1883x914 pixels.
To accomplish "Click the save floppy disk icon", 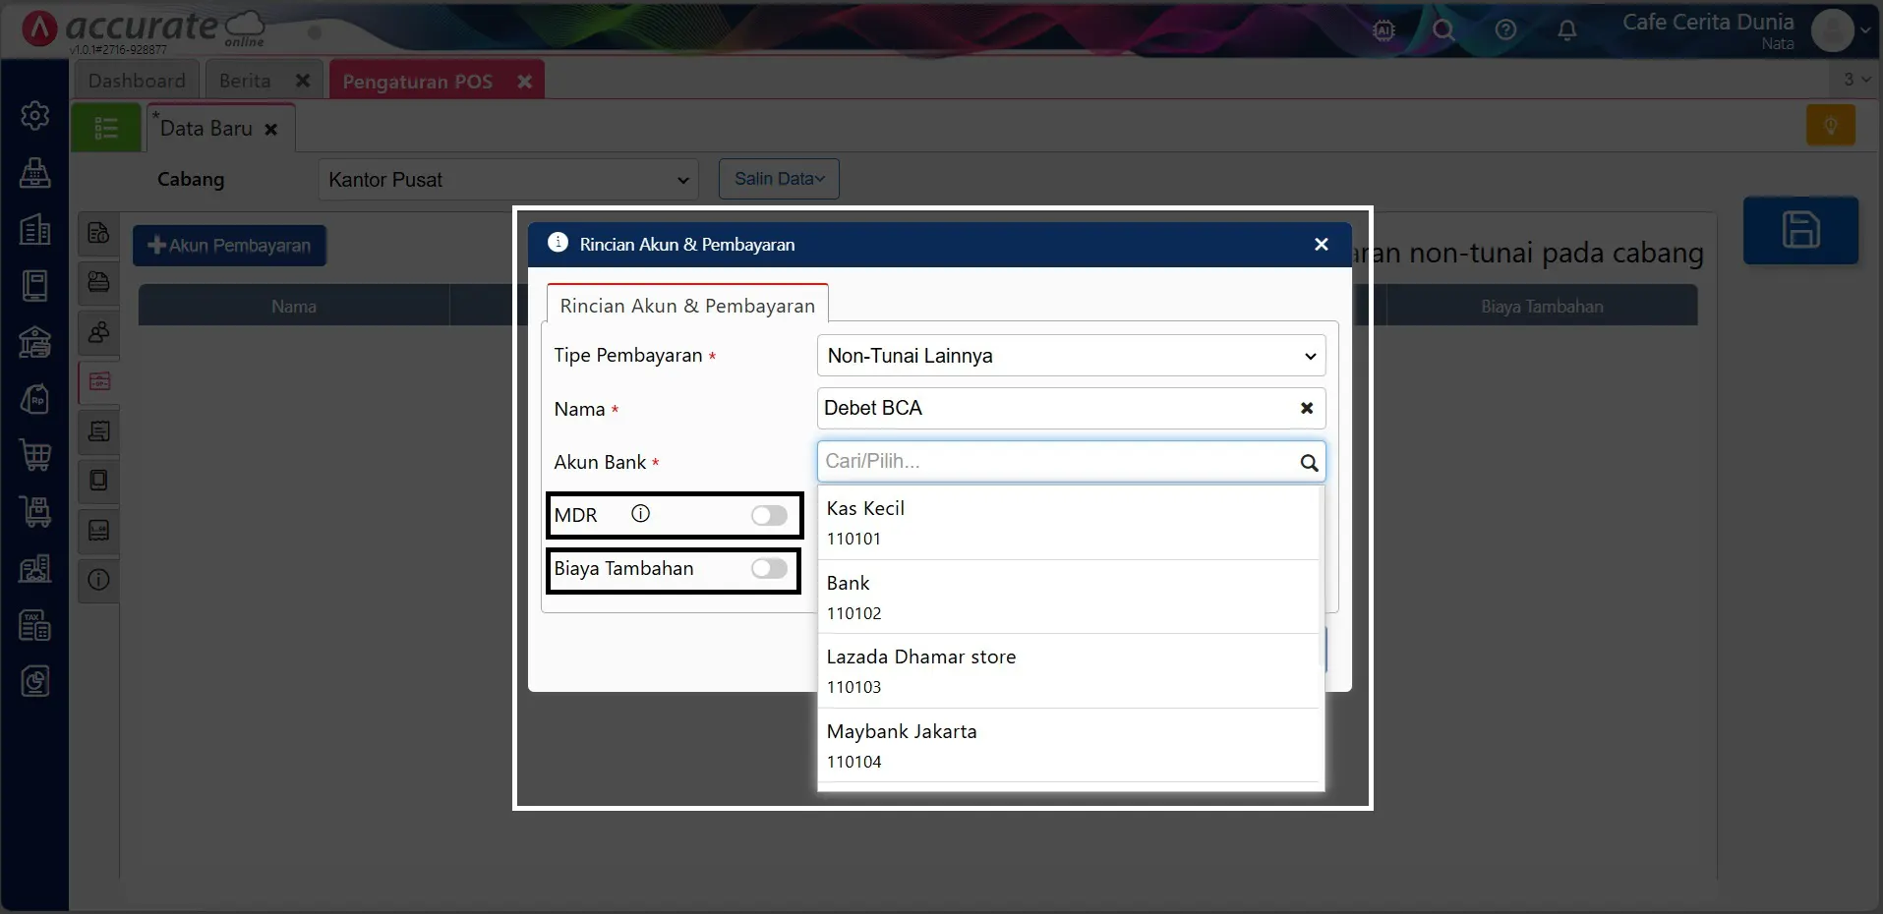I will pos(1800,230).
